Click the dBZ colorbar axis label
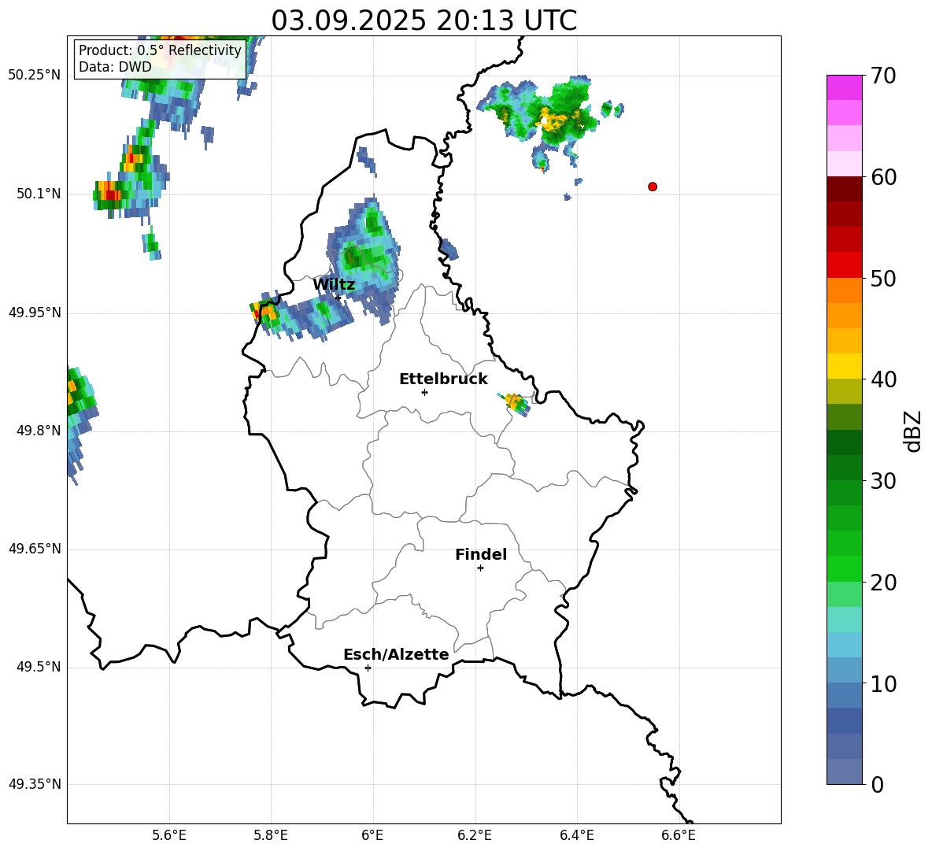The width and height of the screenshot is (932, 851). click(x=914, y=431)
